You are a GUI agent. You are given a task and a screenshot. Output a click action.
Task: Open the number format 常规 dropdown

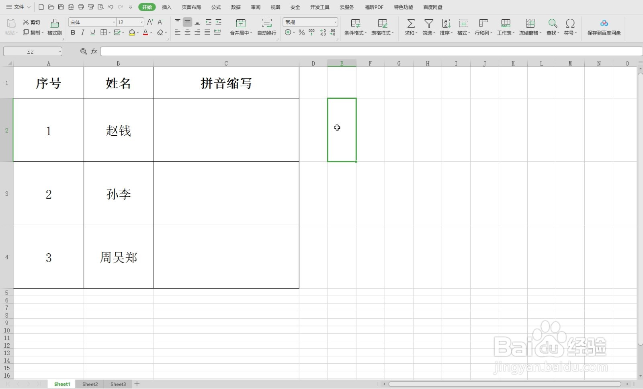[x=335, y=22]
